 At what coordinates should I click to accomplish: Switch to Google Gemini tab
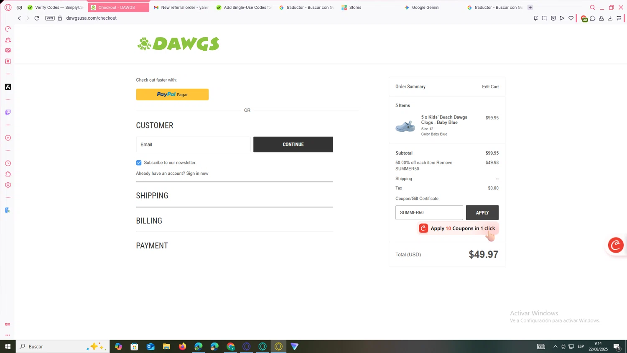(x=432, y=8)
